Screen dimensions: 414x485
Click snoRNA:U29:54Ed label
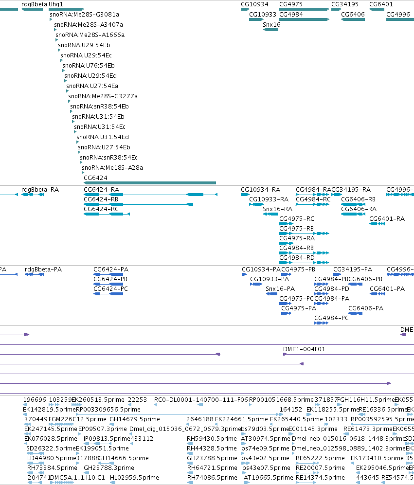90,76
